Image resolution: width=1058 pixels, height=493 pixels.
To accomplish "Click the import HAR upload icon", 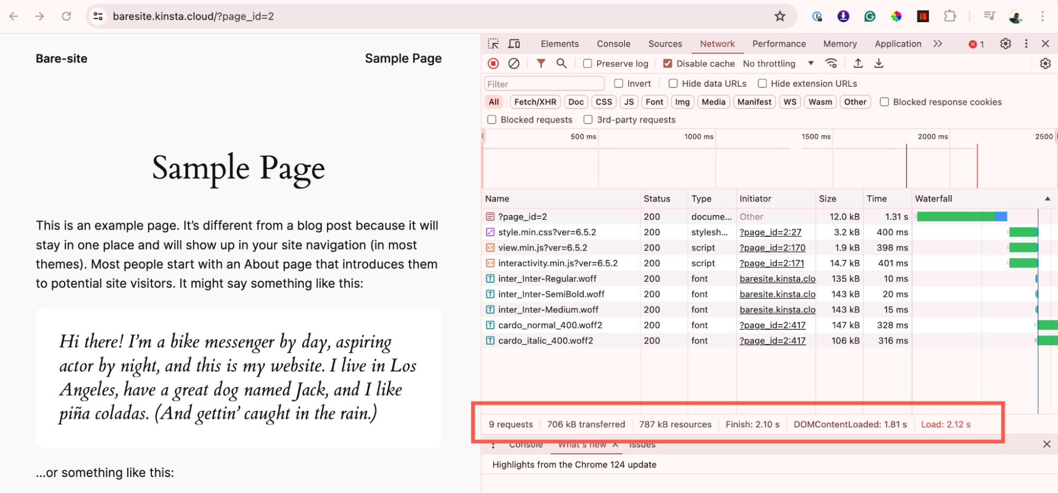I will pos(858,64).
